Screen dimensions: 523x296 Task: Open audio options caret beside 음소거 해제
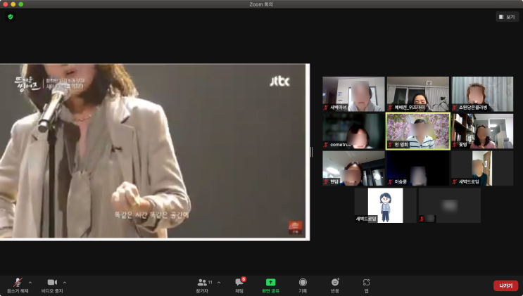30,283
